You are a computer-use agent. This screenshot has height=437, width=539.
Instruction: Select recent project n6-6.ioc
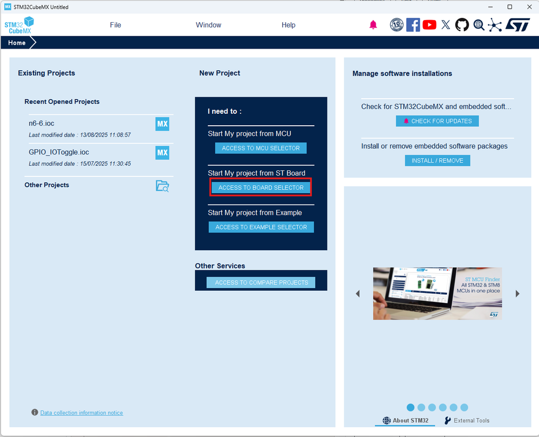[x=42, y=124]
